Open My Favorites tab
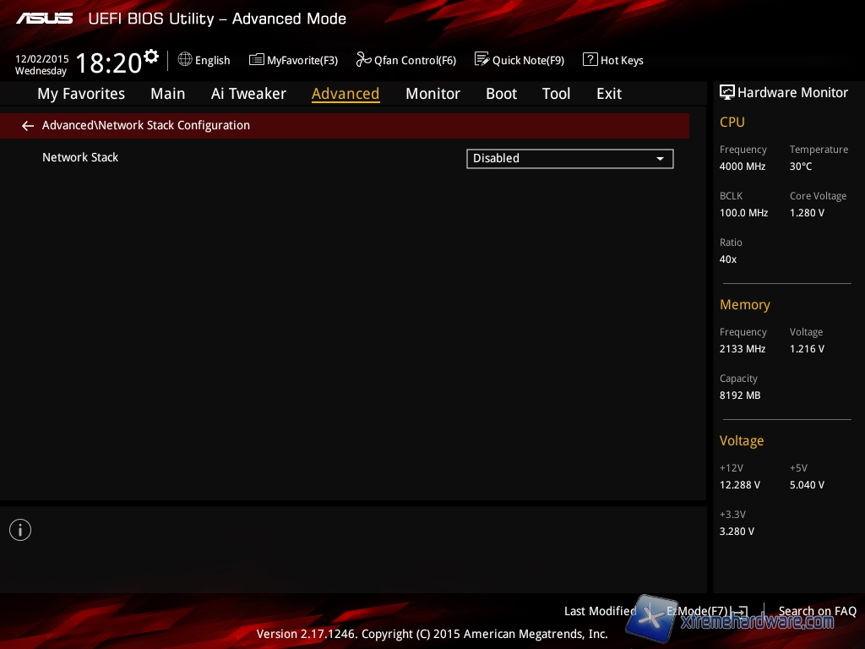Screen dimensions: 865x649 pyautogui.click(x=81, y=94)
